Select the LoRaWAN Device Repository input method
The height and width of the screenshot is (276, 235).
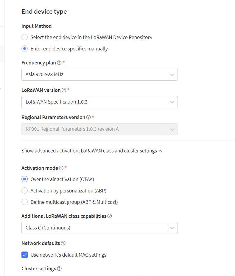click(25, 37)
